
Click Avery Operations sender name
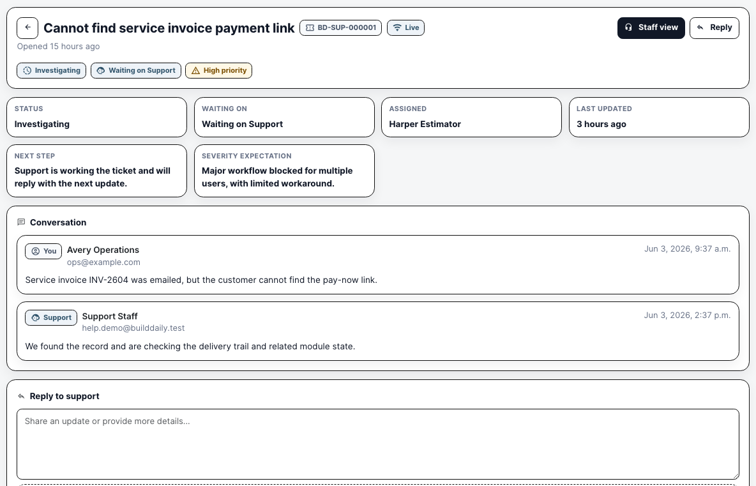(x=103, y=250)
